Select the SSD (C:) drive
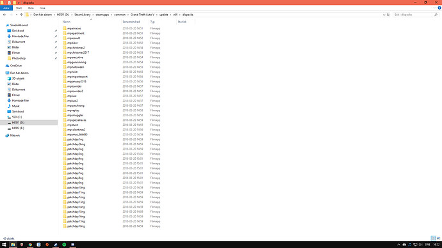The image size is (442, 248). pos(17,117)
